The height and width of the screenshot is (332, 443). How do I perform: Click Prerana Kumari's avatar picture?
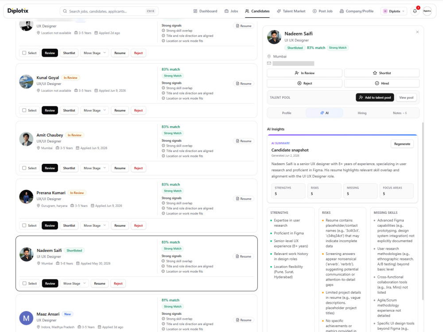click(26, 197)
